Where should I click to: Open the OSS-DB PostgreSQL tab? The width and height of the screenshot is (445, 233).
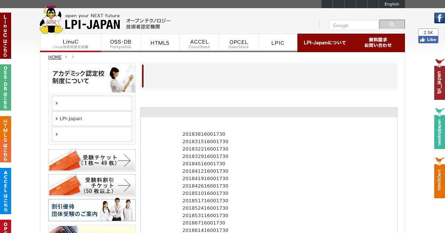coord(121,43)
